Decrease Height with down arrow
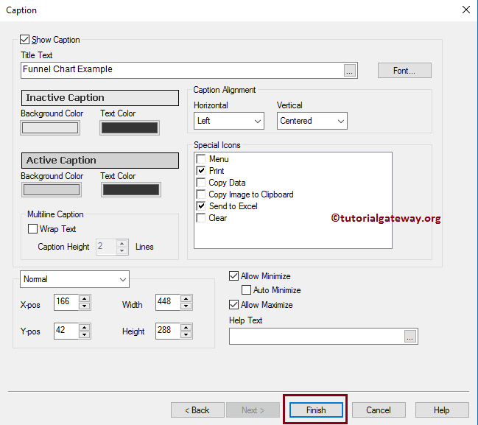This screenshot has width=478, height=425. (186, 334)
